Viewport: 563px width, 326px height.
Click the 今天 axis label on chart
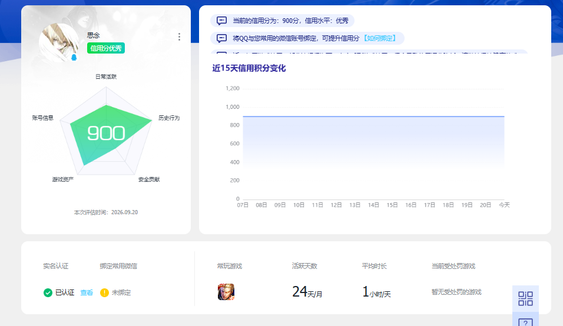click(504, 205)
